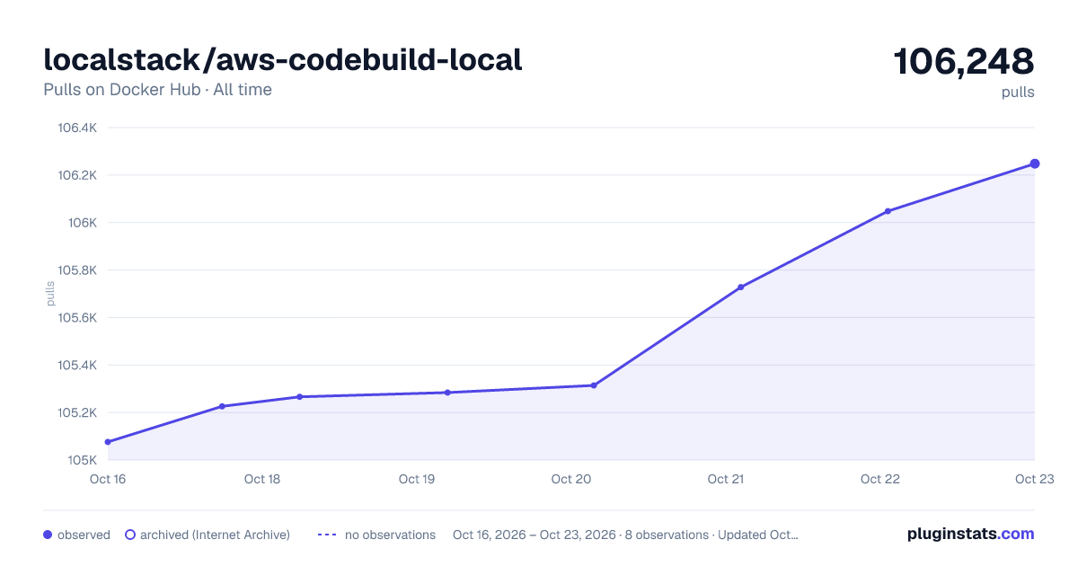This screenshot has height=566, width=1078.
Task: Click the 106.4K y-axis label
Action: coord(77,128)
